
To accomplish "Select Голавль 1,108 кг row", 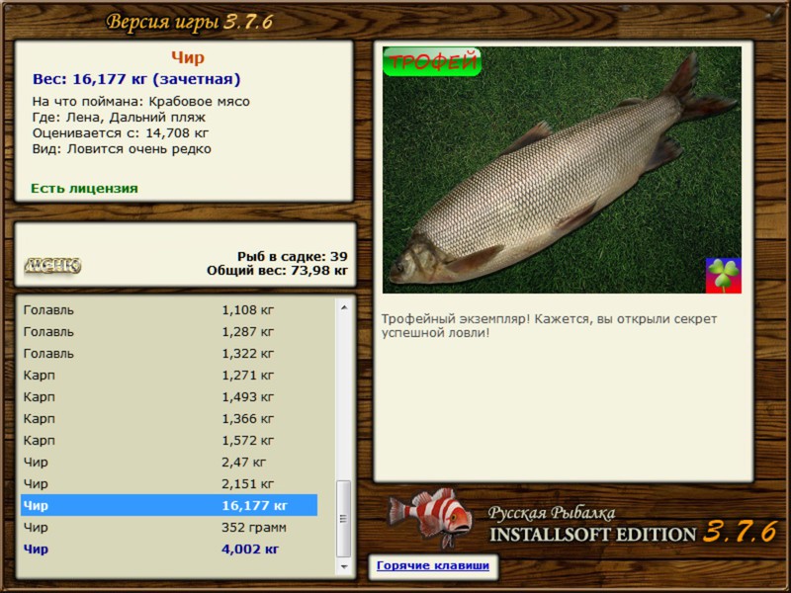I will pos(169,310).
